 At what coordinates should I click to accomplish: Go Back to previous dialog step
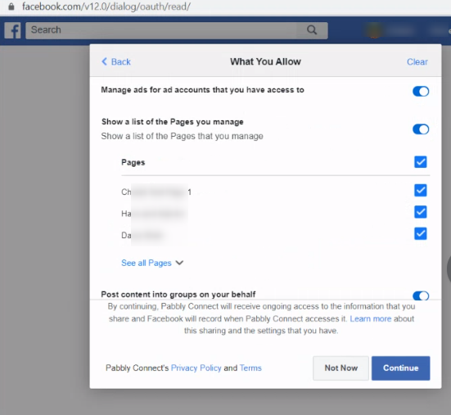coord(116,61)
